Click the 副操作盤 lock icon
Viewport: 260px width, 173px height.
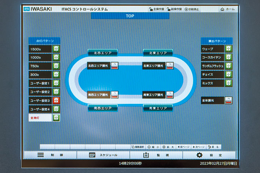[169, 9]
